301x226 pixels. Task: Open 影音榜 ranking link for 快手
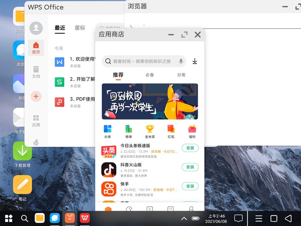point(165,190)
